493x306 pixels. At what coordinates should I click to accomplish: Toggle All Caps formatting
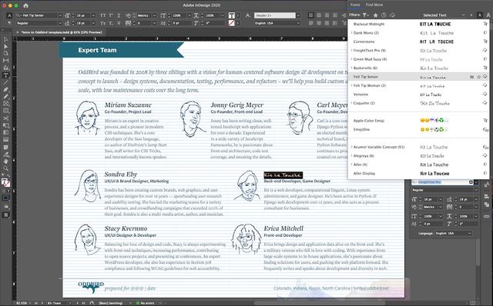point(102,15)
